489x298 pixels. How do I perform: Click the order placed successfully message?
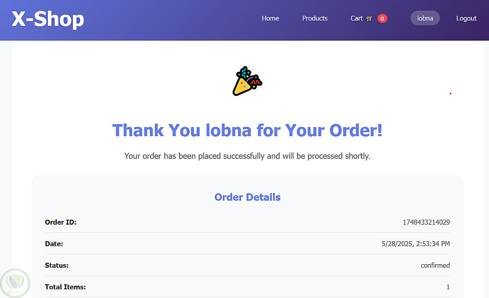coord(247,156)
